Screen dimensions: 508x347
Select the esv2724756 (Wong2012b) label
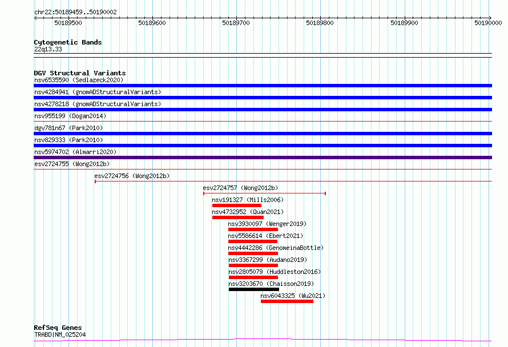(132, 176)
